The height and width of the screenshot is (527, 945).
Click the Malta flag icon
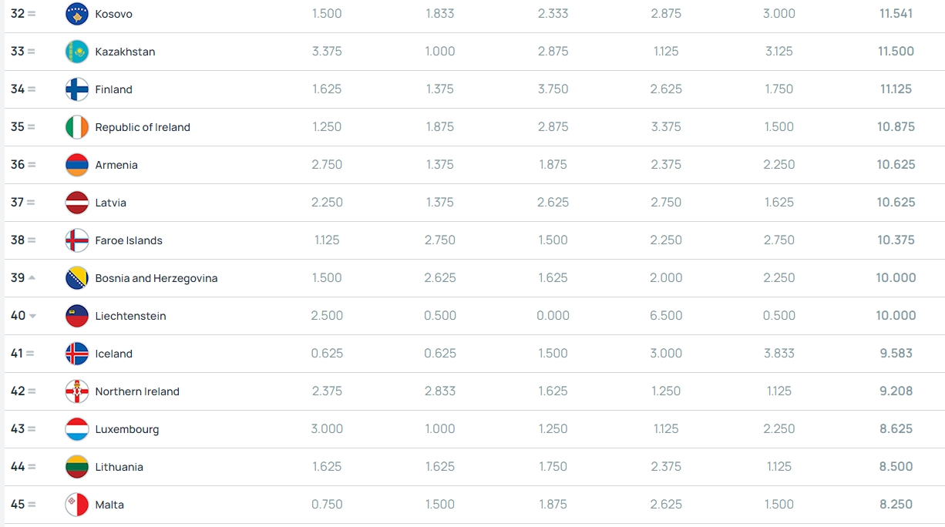pos(77,505)
